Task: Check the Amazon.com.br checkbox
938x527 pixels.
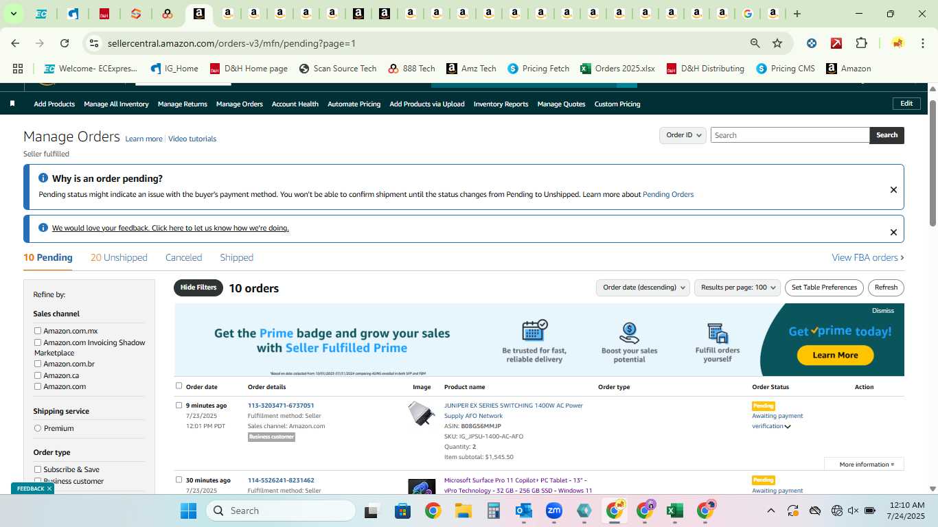Action: pyautogui.click(x=38, y=364)
